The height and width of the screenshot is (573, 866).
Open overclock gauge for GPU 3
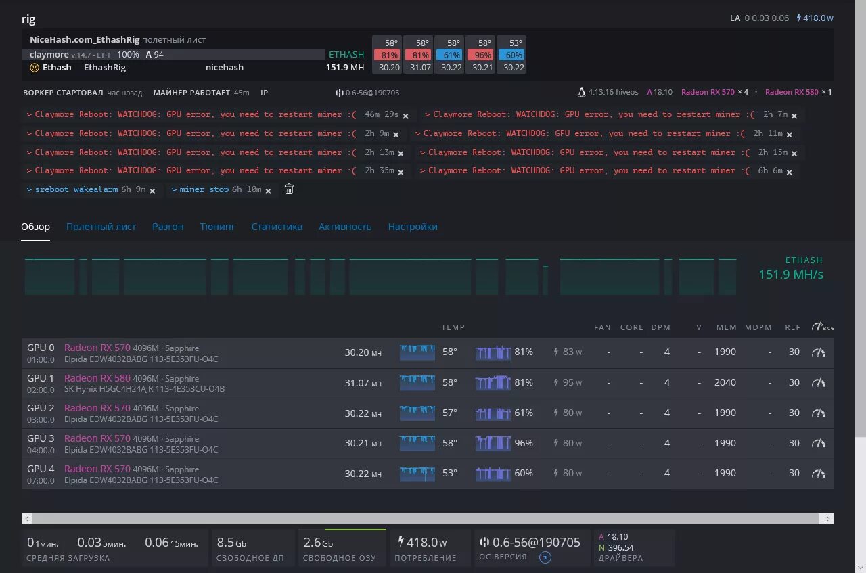tap(819, 444)
